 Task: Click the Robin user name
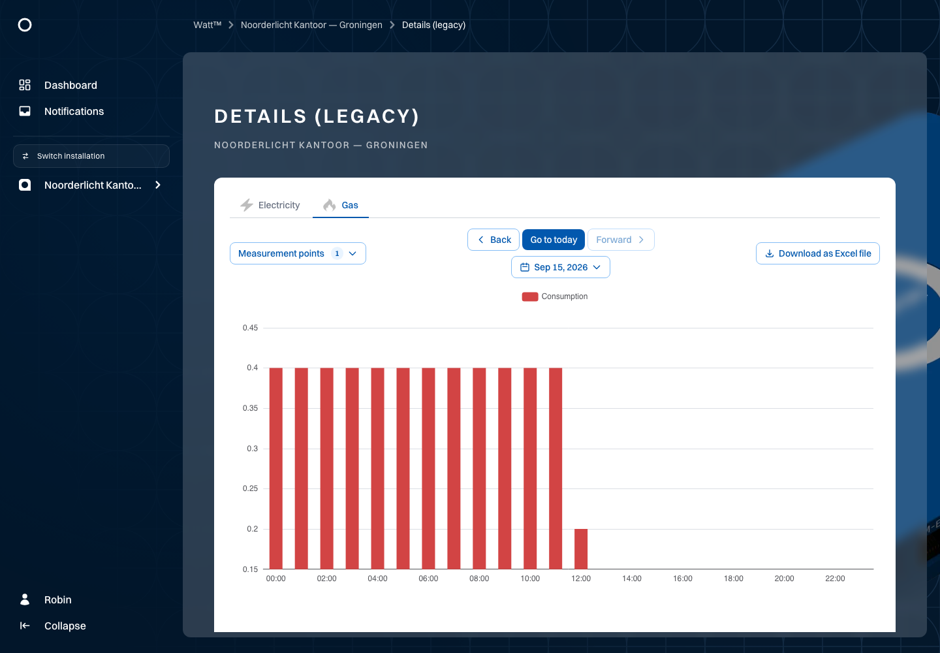click(x=58, y=599)
